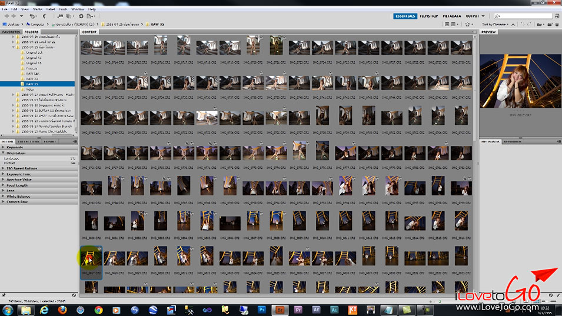Create a new folder icon
This screenshot has width=562, height=316.
coord(550,24)
